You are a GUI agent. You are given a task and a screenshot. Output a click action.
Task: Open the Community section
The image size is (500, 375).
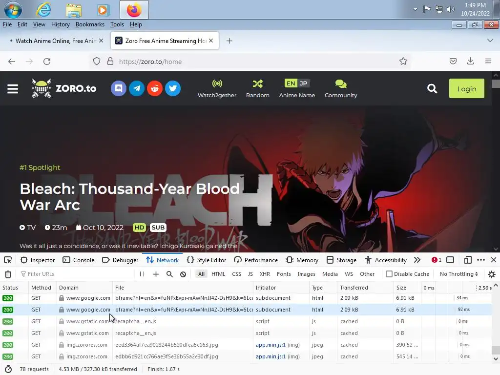341,89
